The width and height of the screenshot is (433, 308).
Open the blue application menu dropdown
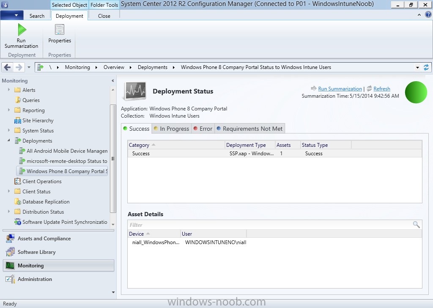click(x=11, y=16)
